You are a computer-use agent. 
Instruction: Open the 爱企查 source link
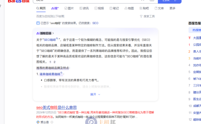tap(45, 122)
